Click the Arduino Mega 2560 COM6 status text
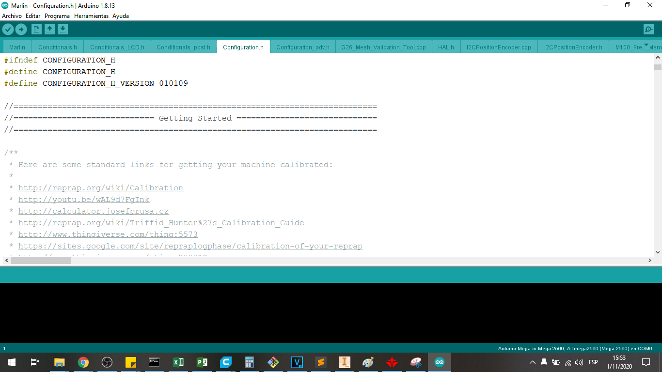The width and height of the screenshot is (662, 372). 575,348
